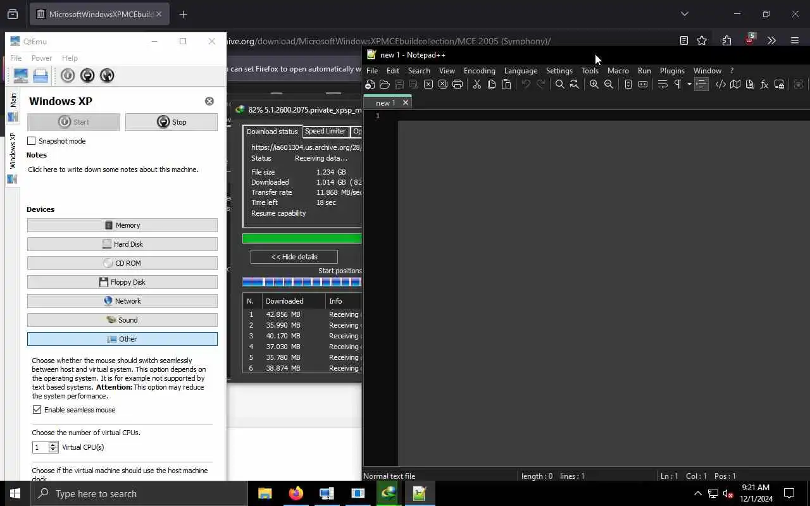Image resolution: width=810 pixels, height=506 pixels.
Task: Close the new 1 tab in Notepad++
Action: tap(406, 102)
